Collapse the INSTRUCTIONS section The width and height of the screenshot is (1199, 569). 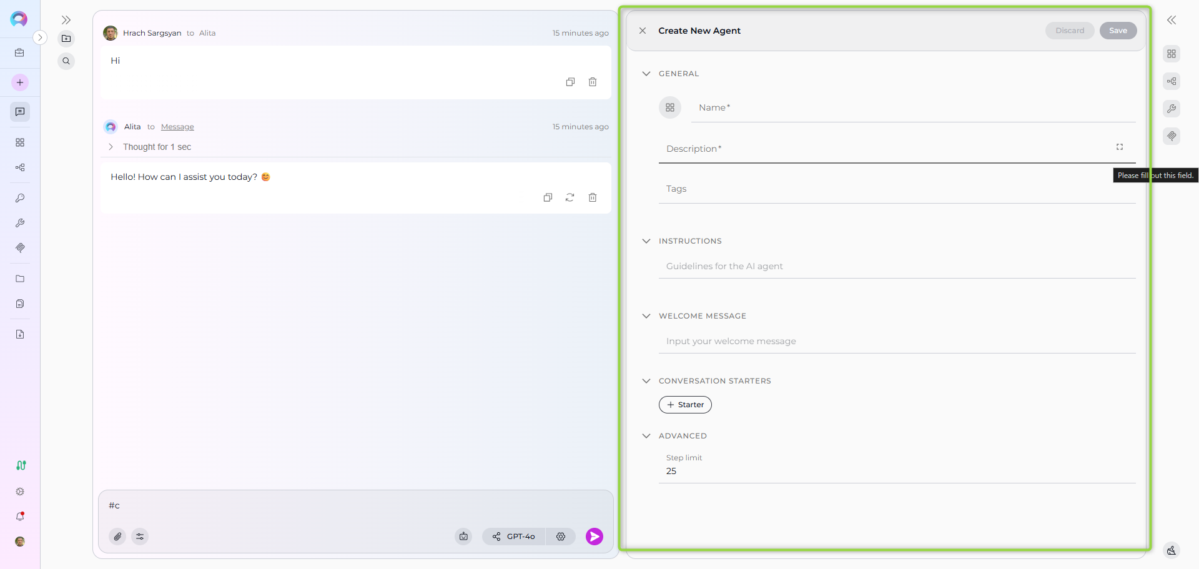click(646, 241)
